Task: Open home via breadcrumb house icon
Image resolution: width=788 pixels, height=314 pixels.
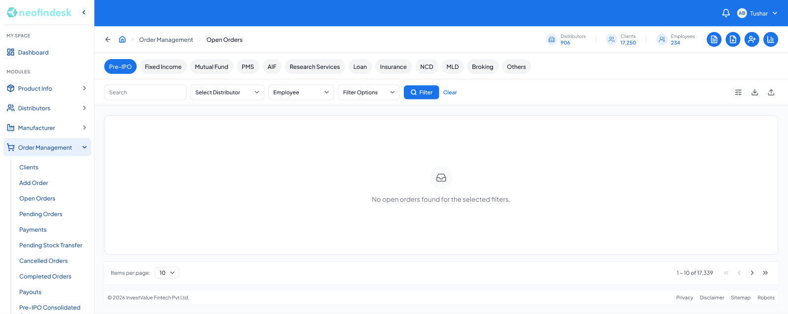Action: tap(123, 39)
